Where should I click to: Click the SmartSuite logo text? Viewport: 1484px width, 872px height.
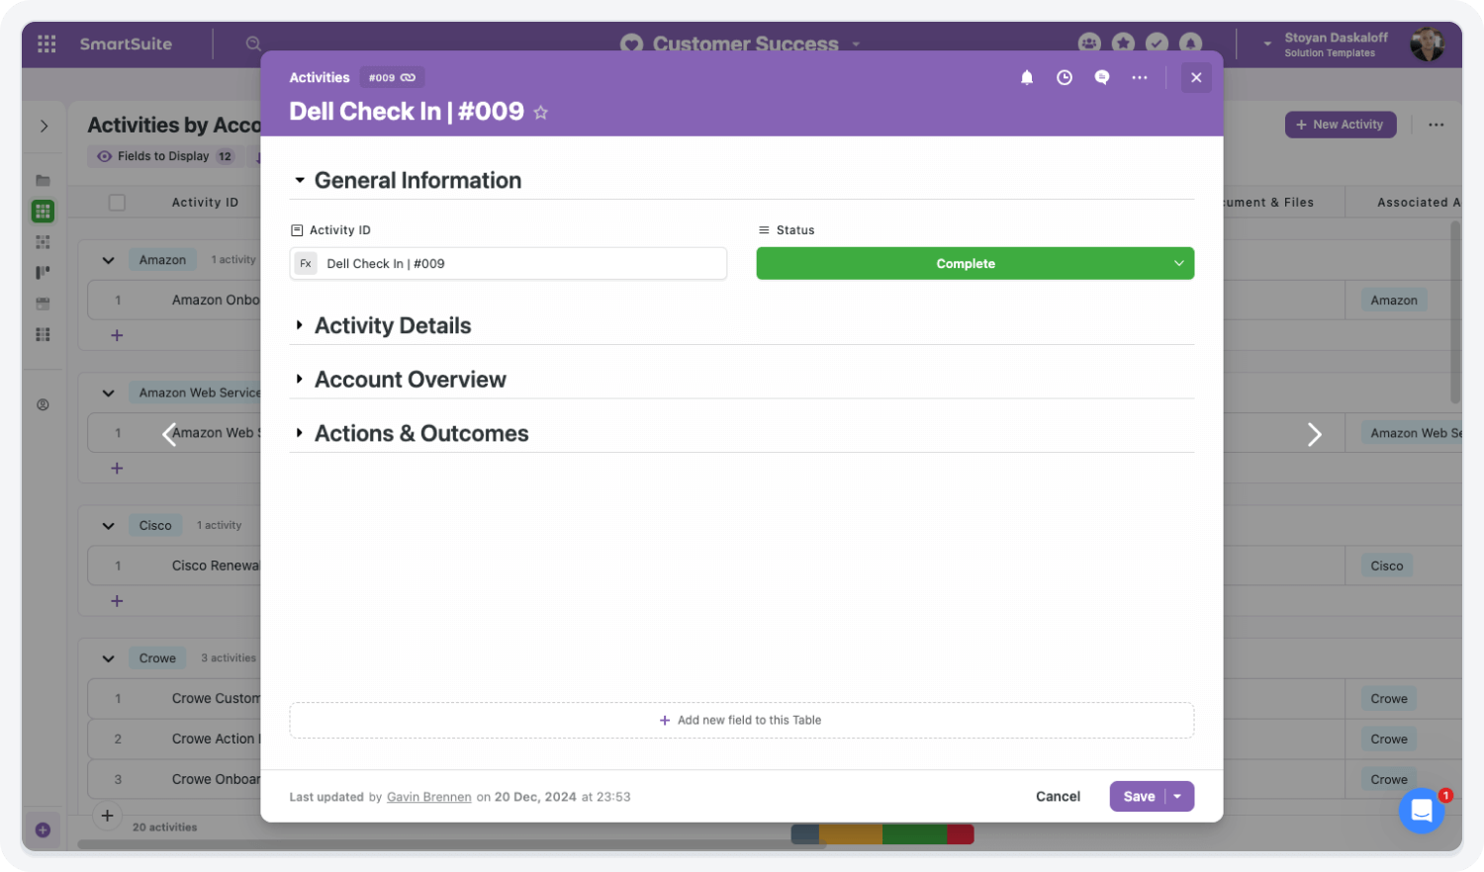point(126,44)
